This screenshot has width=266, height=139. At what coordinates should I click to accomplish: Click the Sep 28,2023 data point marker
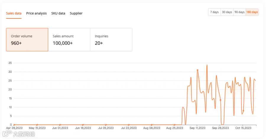coord(220,100)
